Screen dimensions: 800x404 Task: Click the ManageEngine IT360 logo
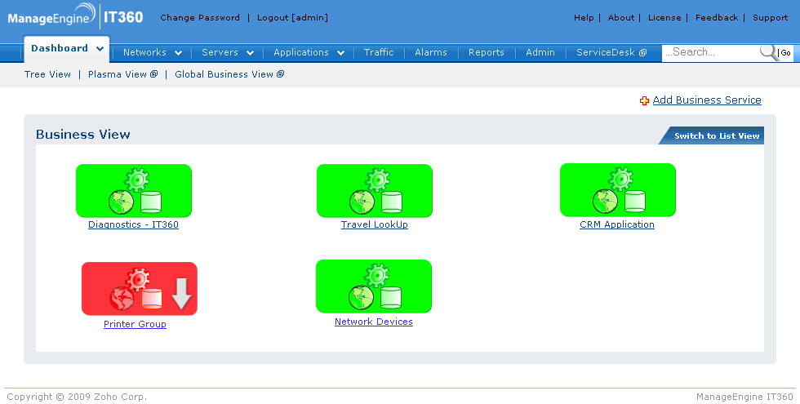[x=75, y=16]
